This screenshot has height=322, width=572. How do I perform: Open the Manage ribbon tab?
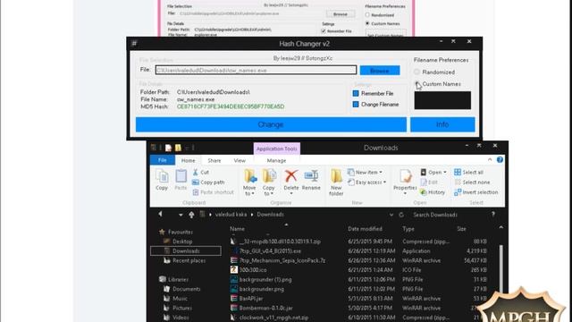pos(276,160)
